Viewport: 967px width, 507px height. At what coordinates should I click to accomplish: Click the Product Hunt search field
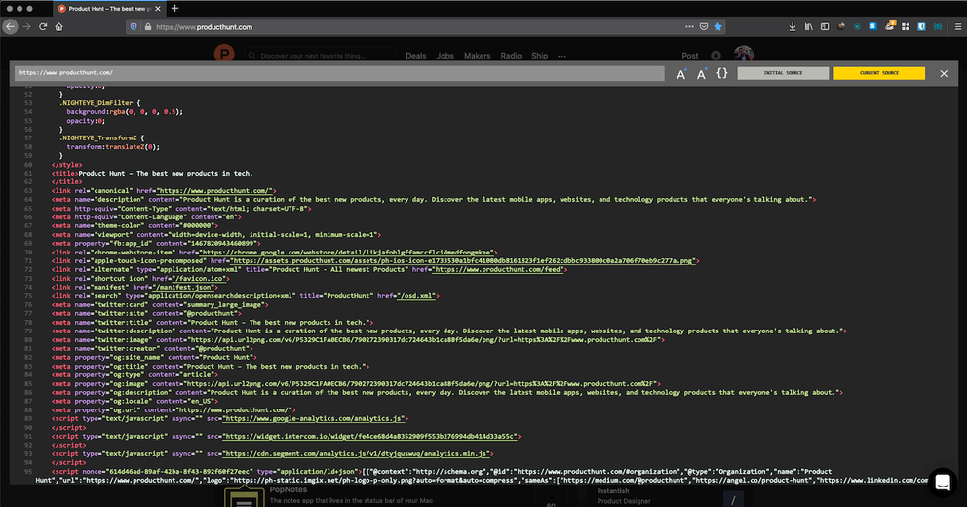(x=321, y=56)
